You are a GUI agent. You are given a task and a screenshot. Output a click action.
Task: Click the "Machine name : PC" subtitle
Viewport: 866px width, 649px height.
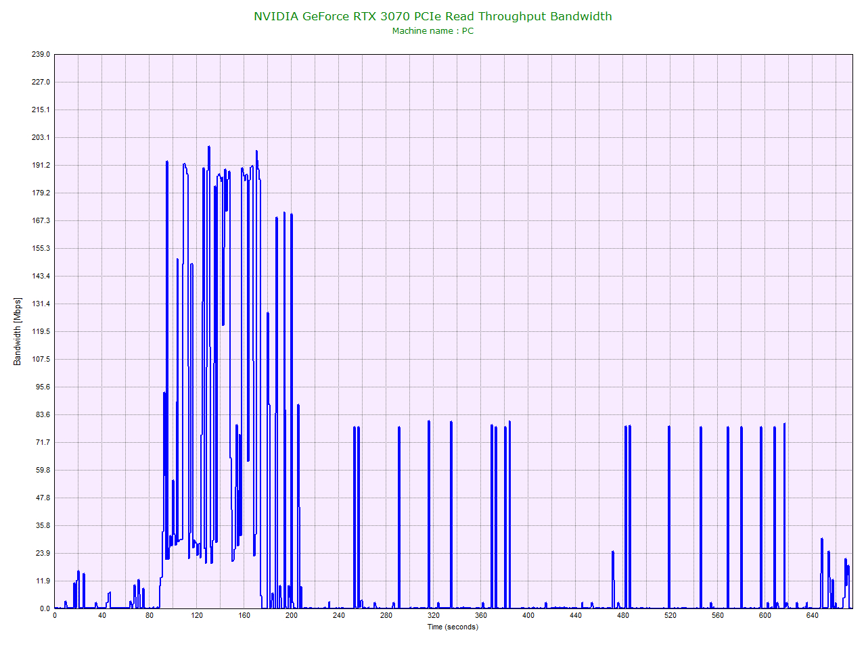coord(433,31)
